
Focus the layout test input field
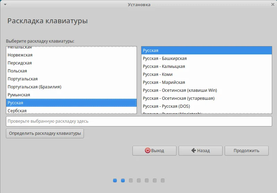point(139,121)
